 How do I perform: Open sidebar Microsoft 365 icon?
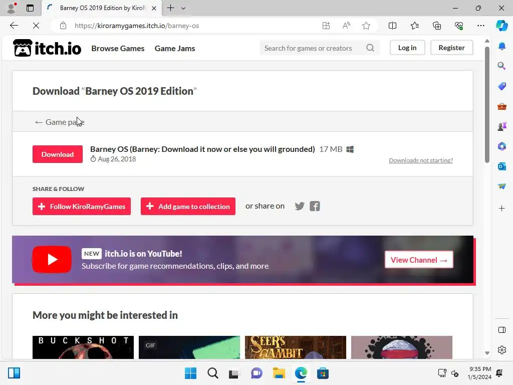tap(501, 146)
